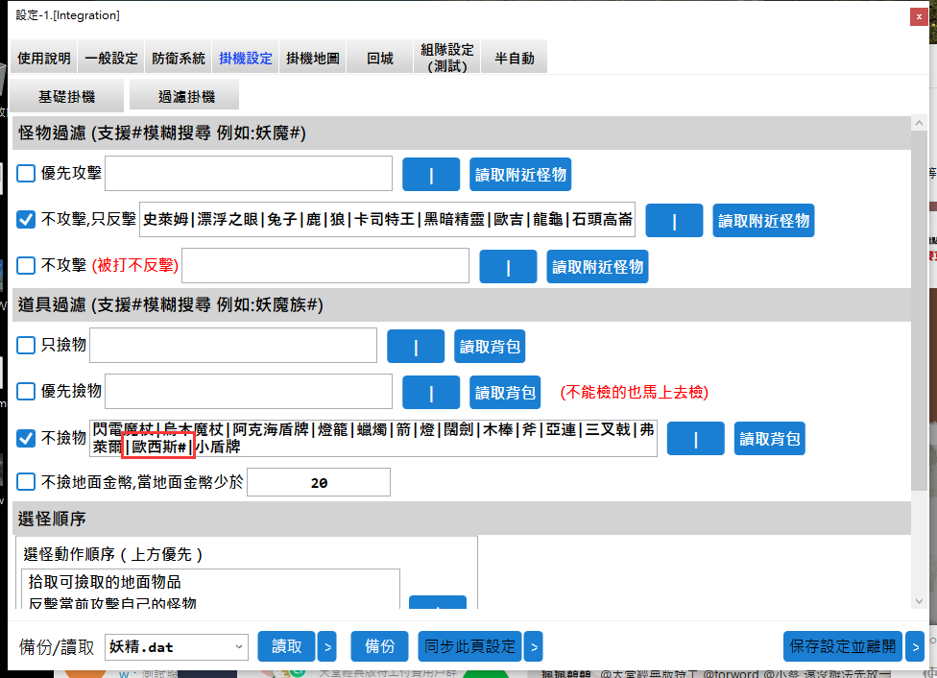Click the | separator button for 不撿物
This screenshot has width=937, height=678.
(696, 439)
